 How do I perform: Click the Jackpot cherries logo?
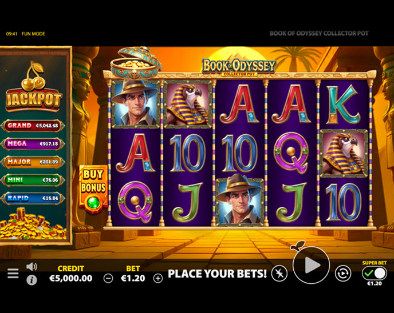pos(34,86)
